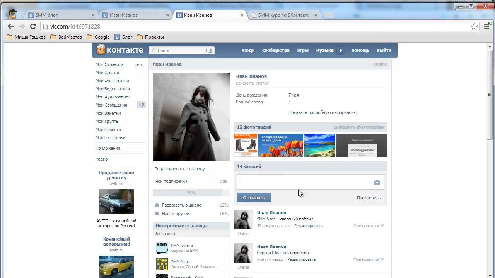The image size is (495, 278).
Task: Open the Chrome menu icon
Action: click(487, 27)
